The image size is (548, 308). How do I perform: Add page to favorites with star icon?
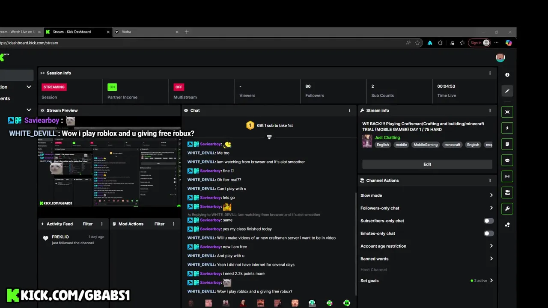click(x=417, y=43)
